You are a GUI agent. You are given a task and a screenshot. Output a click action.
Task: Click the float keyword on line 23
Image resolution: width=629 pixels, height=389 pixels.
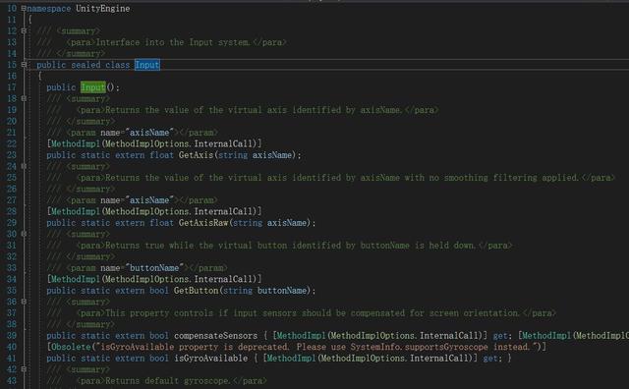161,155
